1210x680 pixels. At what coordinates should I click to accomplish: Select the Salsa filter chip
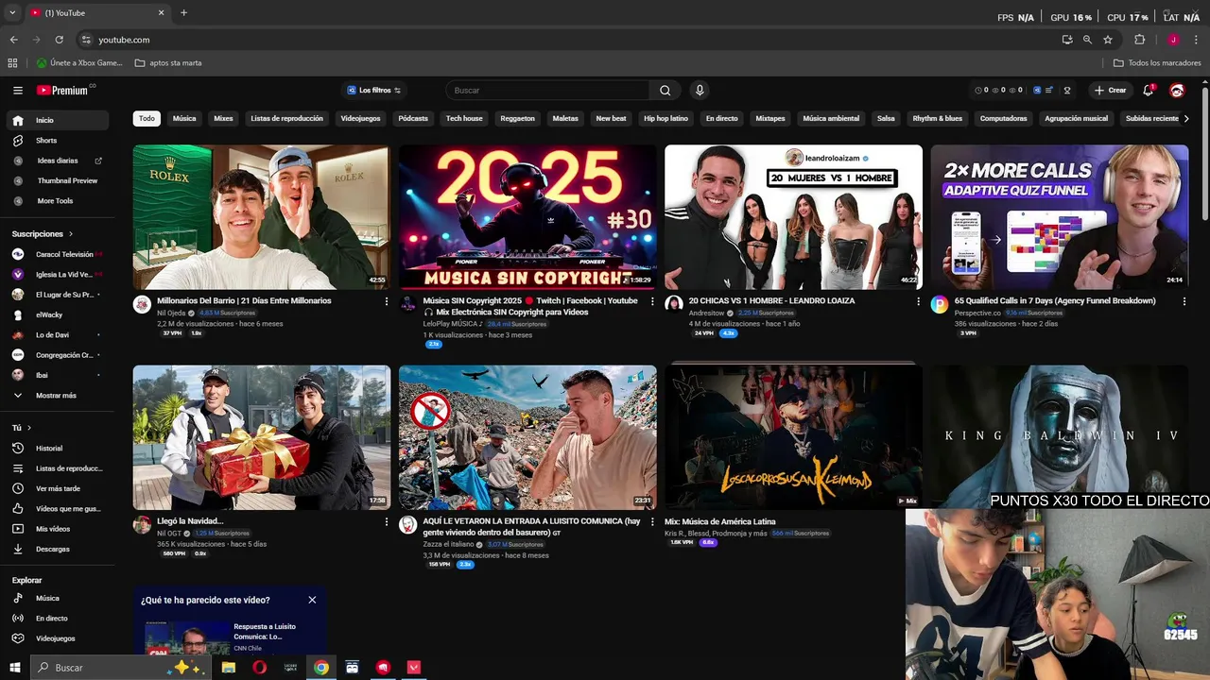pyautogui.click(x=886, y=119)
